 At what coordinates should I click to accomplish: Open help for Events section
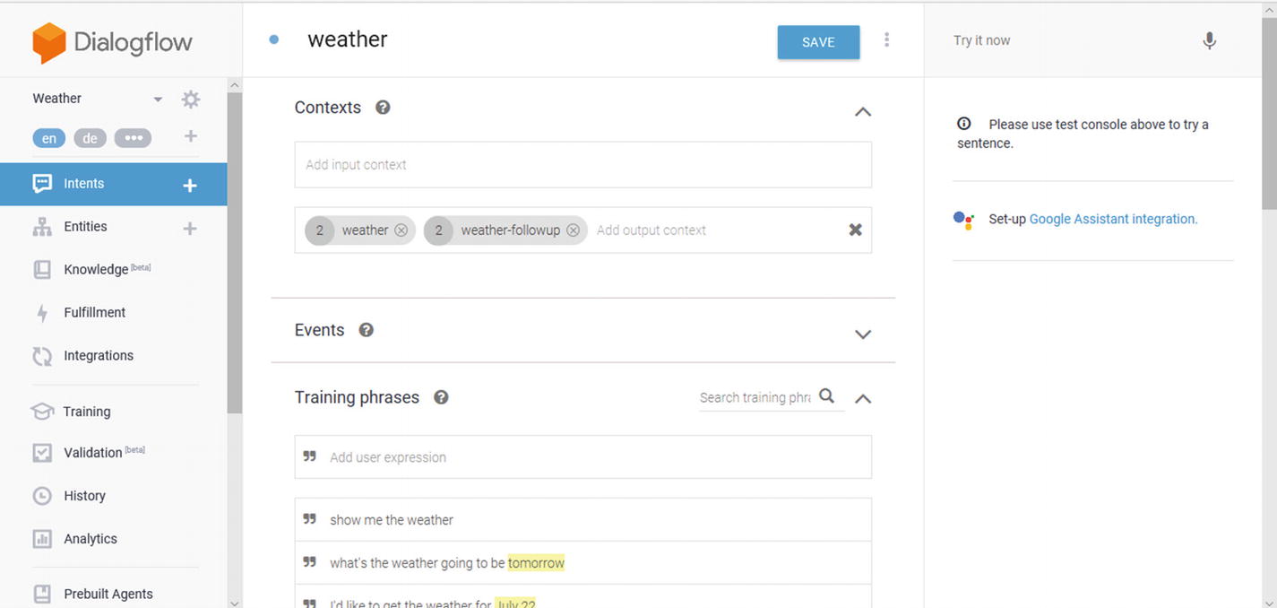click(x=366, y=330)
